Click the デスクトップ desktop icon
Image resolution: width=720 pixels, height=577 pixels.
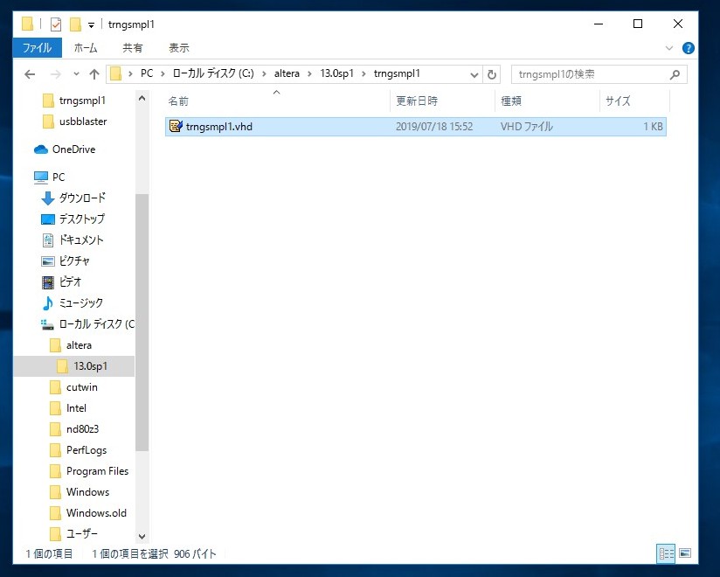click(x=48, y=219)
